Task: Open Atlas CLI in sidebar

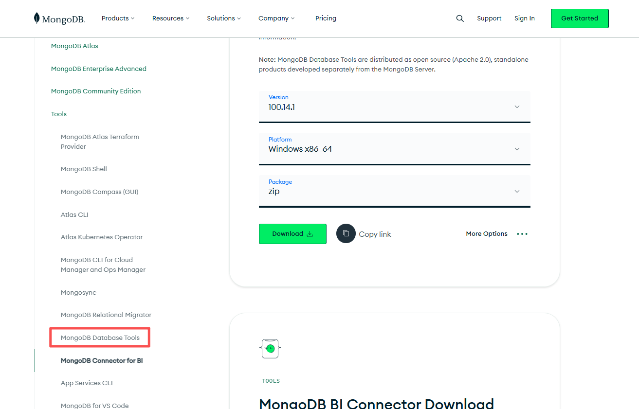Action: 74,215
